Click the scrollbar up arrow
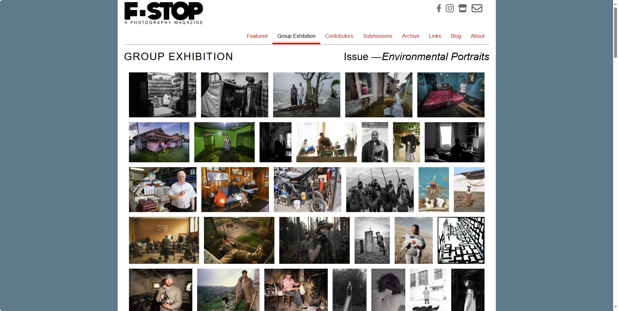The image size is (618, 311). point(615,3)
